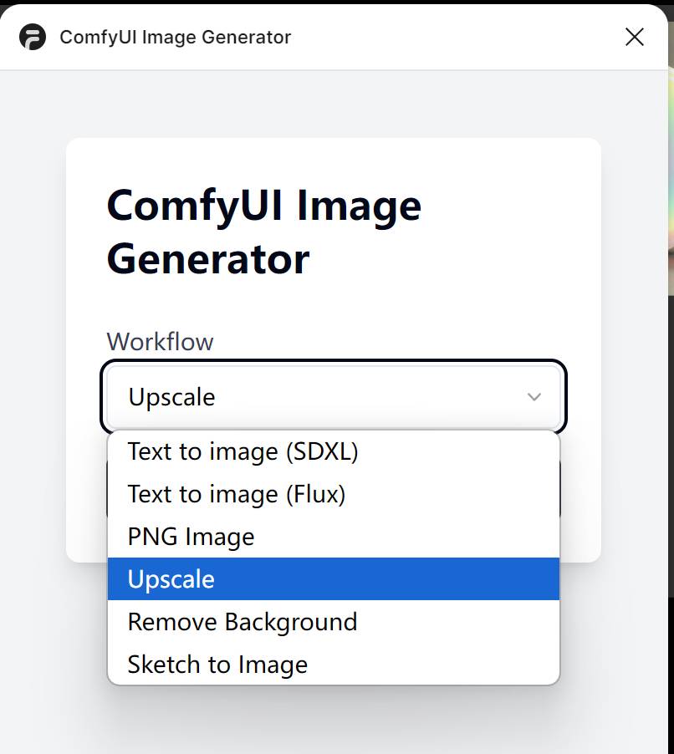The width and height of the screenshot is (674, 754).
Task: Click the title bar text ComfyUI Image Generator
Action: click(x=175, y=37)
